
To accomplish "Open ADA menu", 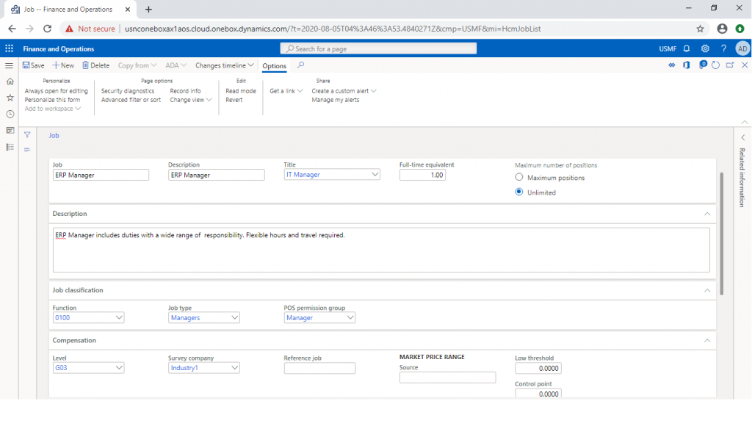I will tap(176, 65).
